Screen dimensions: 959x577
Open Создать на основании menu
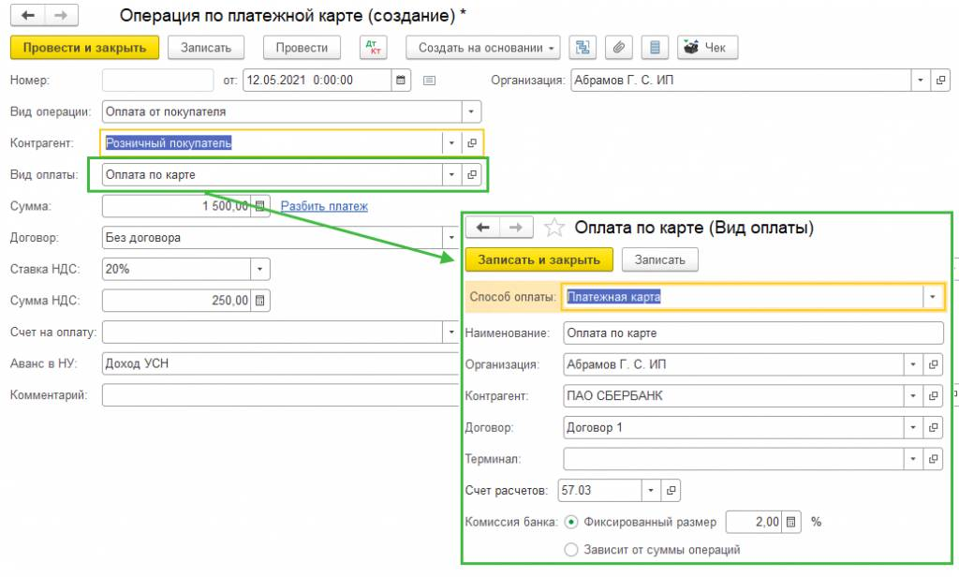point(483,48)
